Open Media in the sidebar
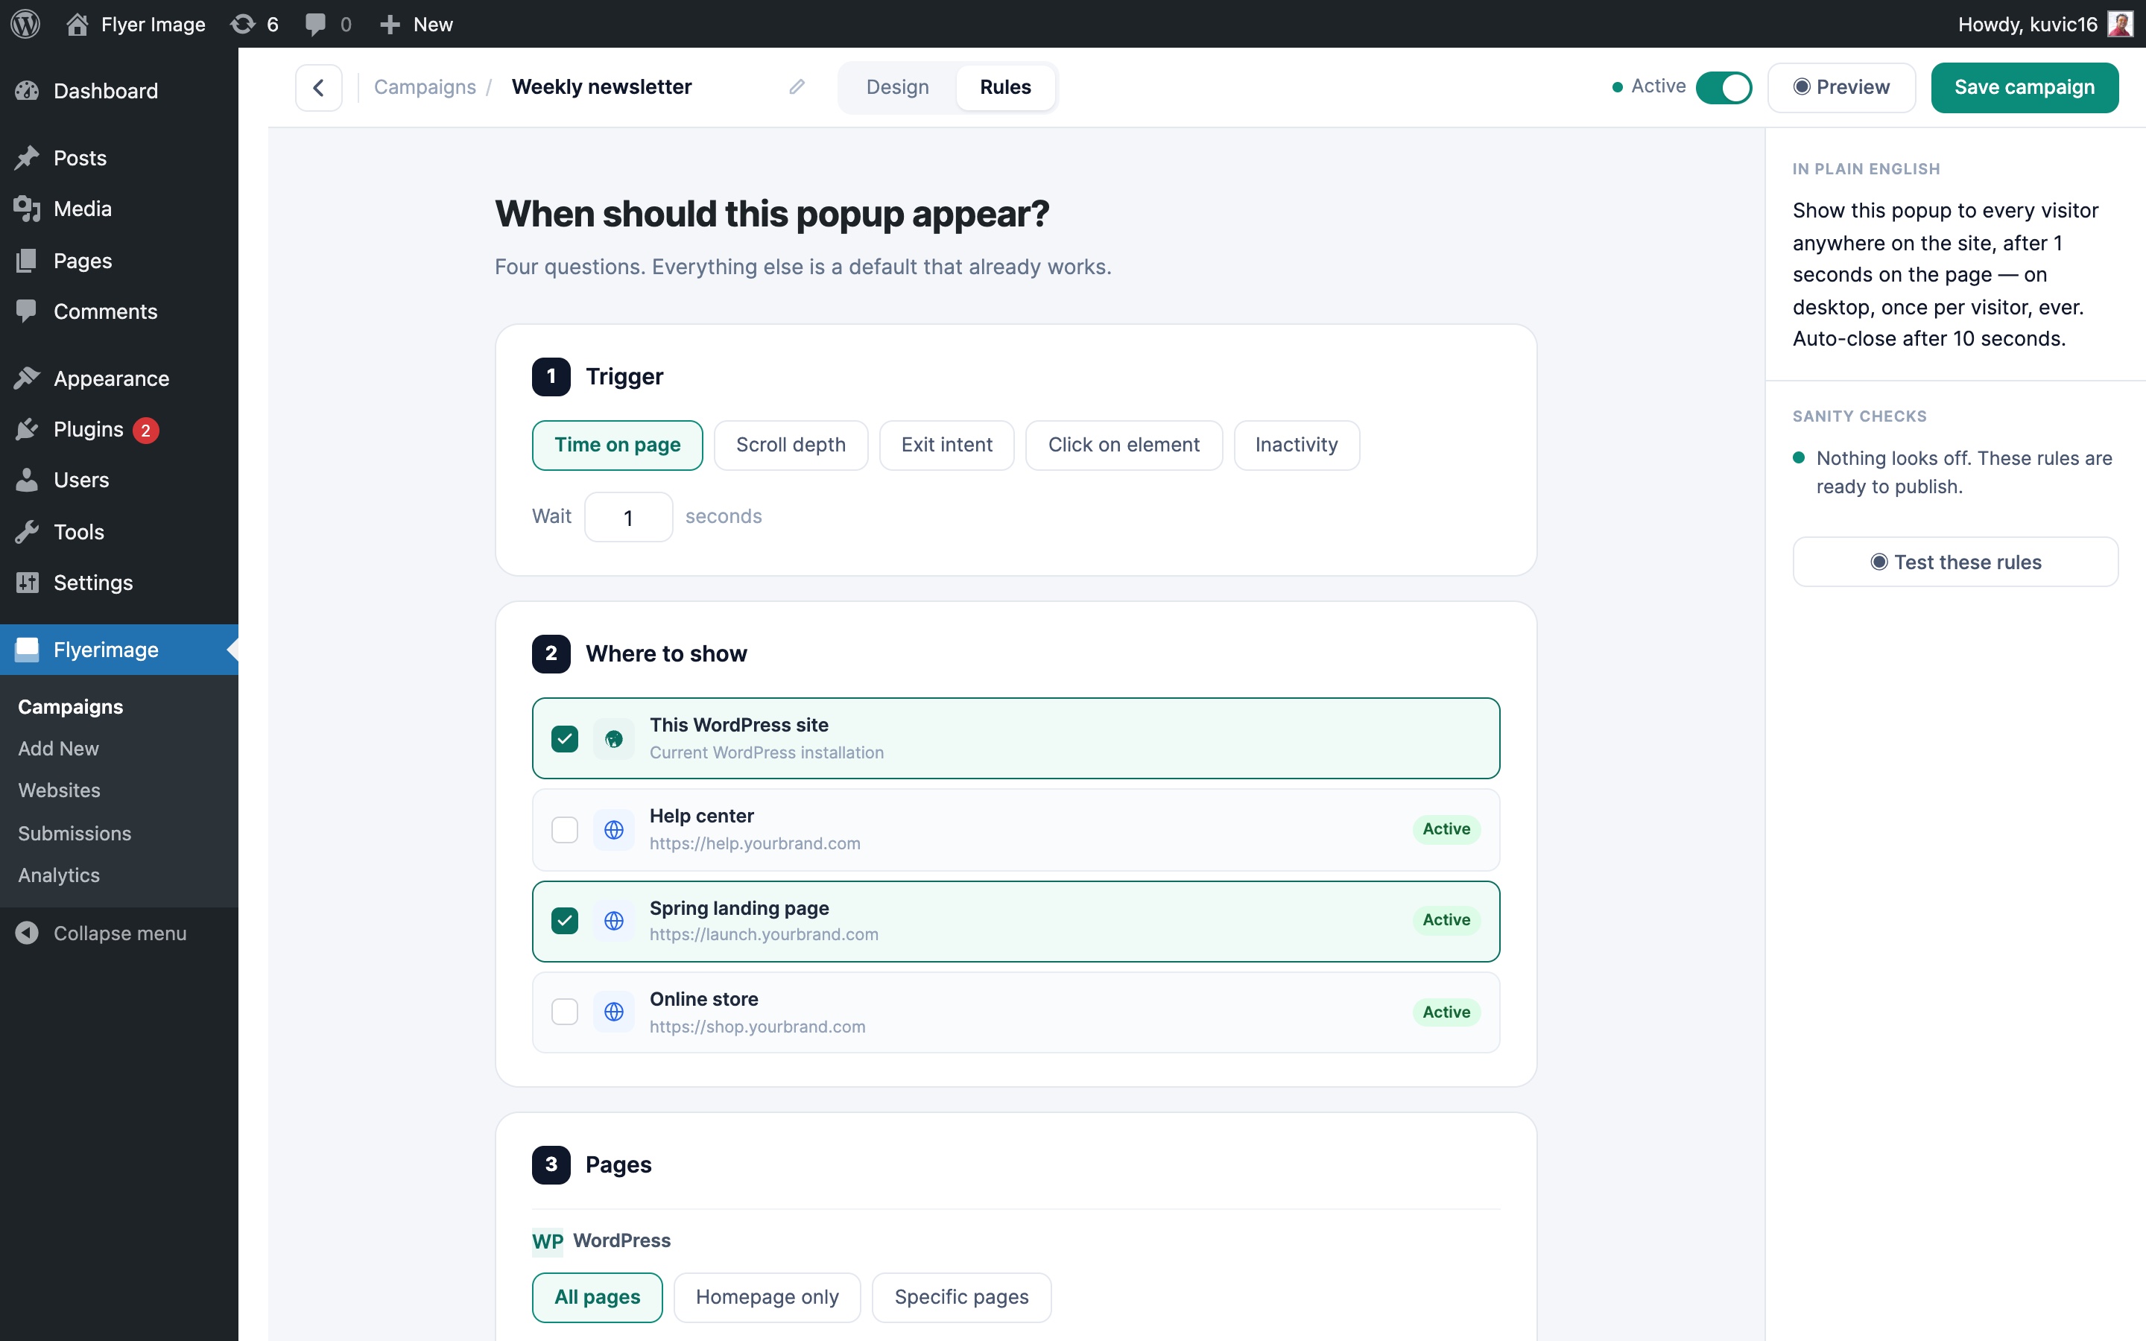2146x1341 pixels. (x=118, y=209)
